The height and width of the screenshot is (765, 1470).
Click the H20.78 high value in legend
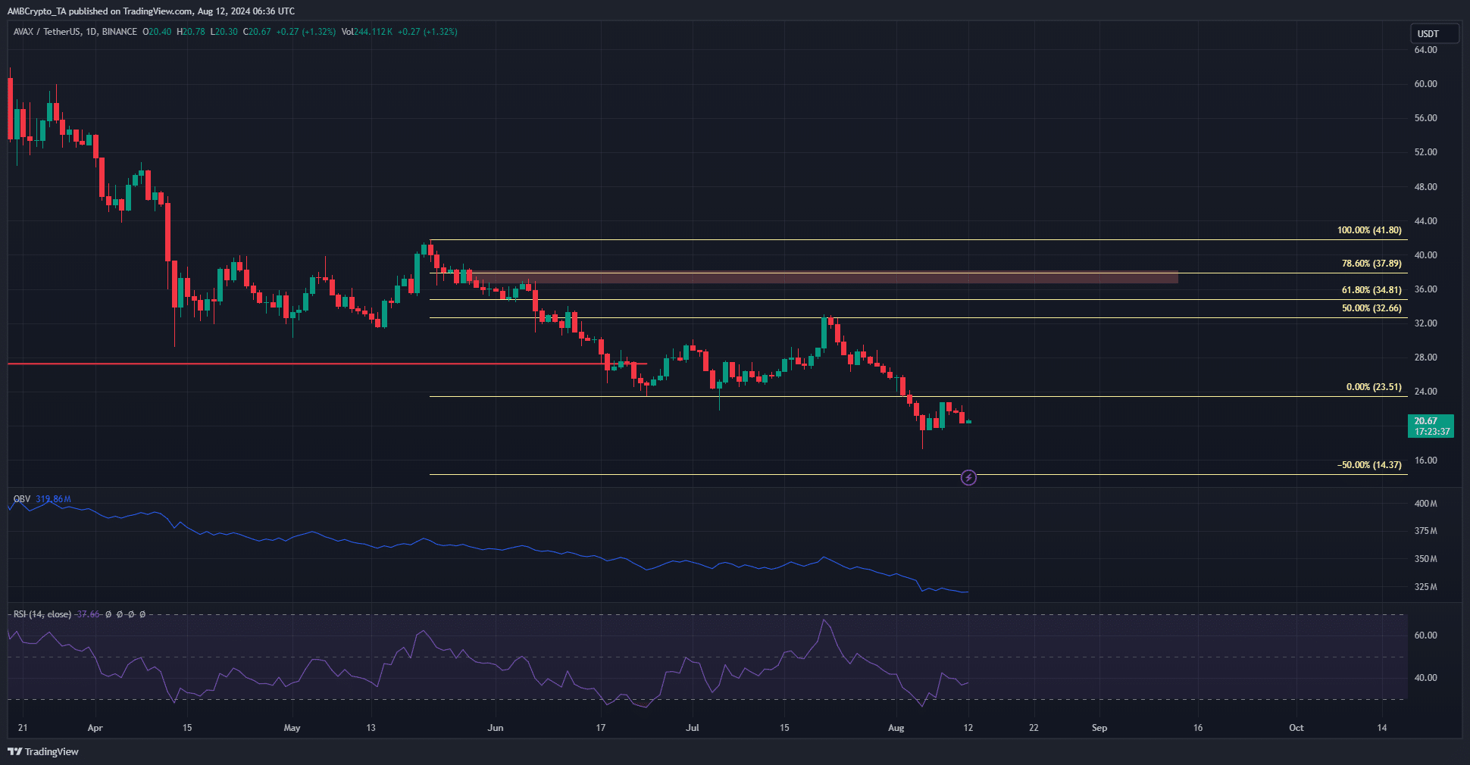(x=191, y=32)
